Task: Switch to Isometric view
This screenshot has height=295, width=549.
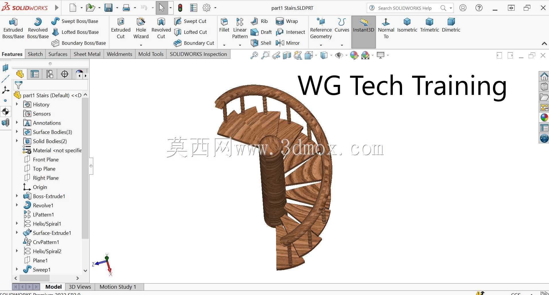Action: pyautogui.click(x=407, y=25)
